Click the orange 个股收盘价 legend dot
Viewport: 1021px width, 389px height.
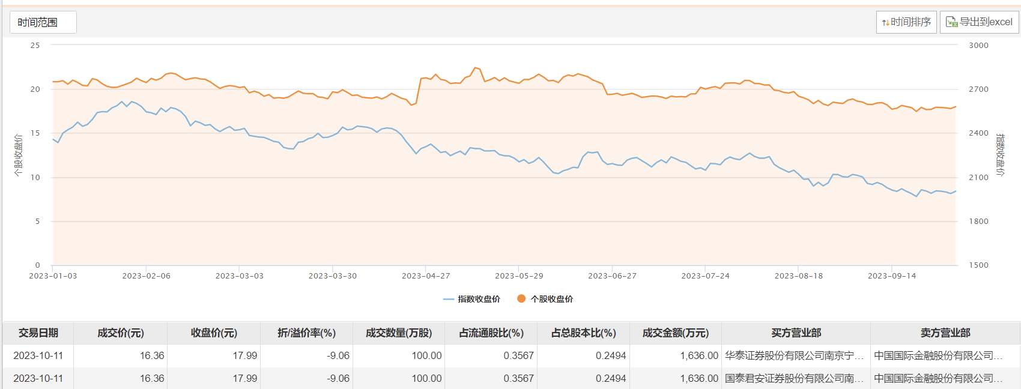click(x=521, y=298)
